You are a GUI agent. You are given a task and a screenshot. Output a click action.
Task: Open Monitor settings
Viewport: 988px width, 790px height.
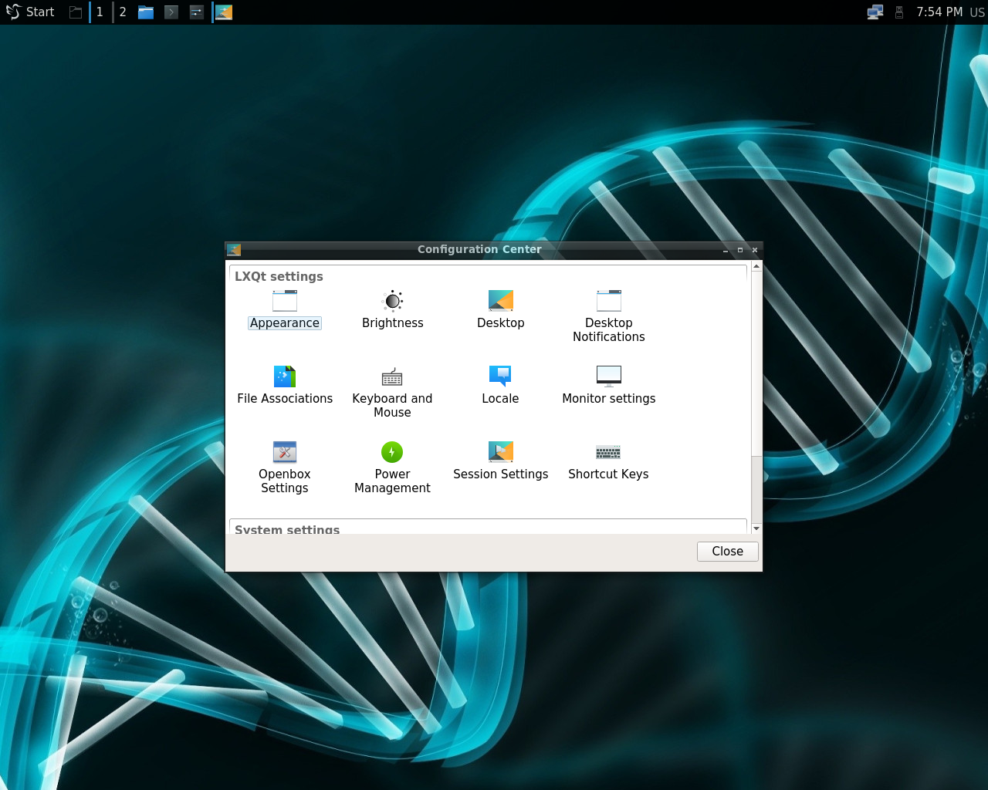[x=608, y=385]
